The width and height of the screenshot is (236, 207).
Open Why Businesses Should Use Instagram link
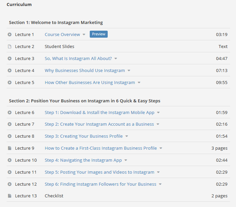85,71
